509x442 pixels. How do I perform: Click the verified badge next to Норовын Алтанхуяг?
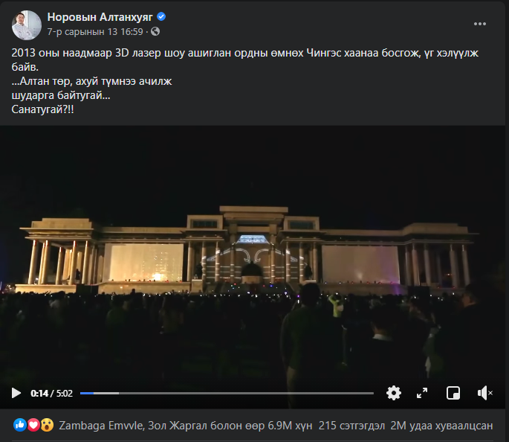(x=161, y=16)
